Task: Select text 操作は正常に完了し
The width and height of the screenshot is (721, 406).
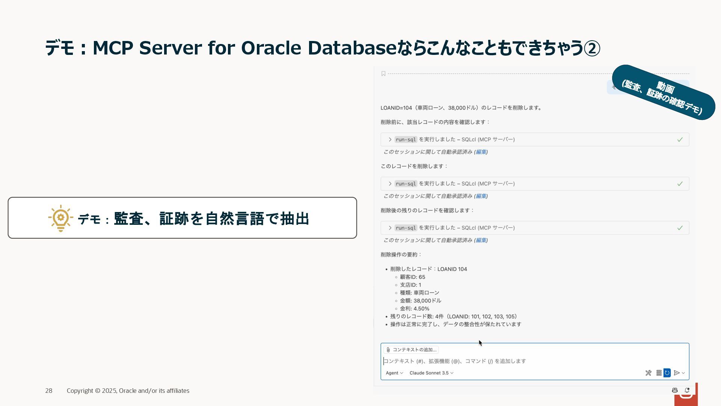Action: 415,324
